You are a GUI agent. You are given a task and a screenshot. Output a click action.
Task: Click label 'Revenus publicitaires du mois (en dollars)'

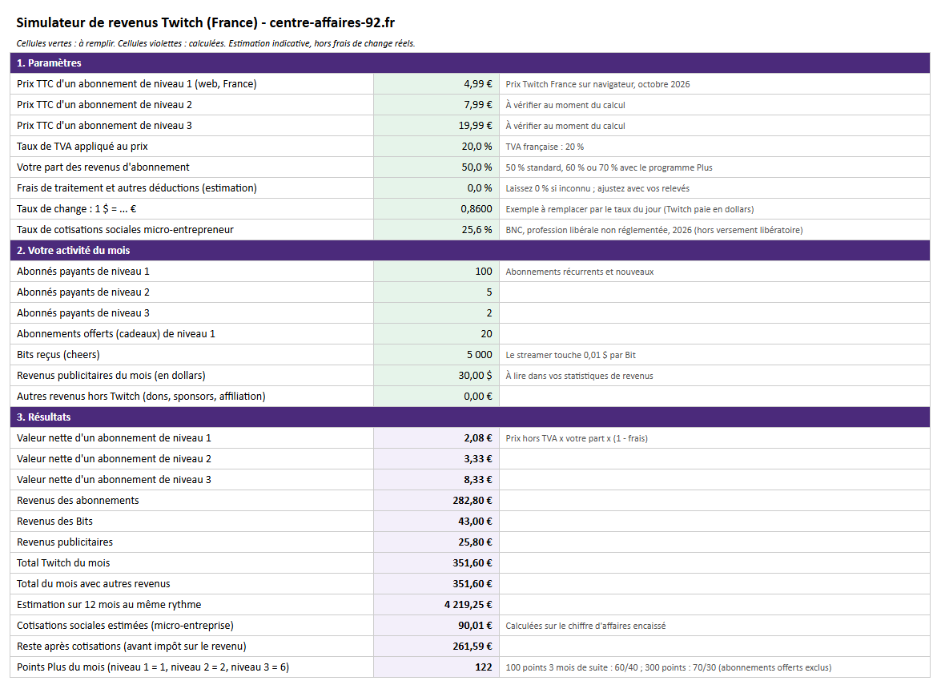[x=111, y=375]
